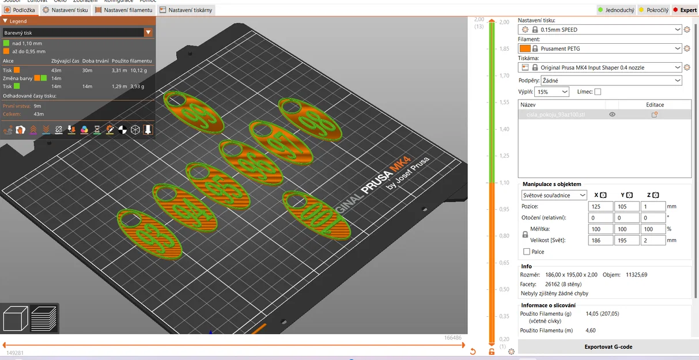Open print settings gear next to 0.15mm SPEED
Image resolution: width=699 pixels, height=360 pixels.
tap(686, 29)
